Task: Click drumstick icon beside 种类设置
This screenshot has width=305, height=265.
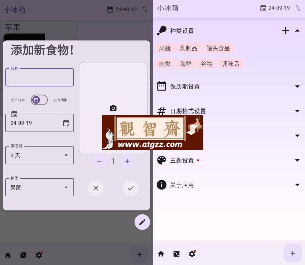Action: tap(162, 31)
